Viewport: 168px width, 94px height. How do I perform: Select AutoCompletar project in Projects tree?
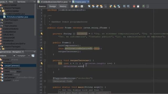pos(10,5)
